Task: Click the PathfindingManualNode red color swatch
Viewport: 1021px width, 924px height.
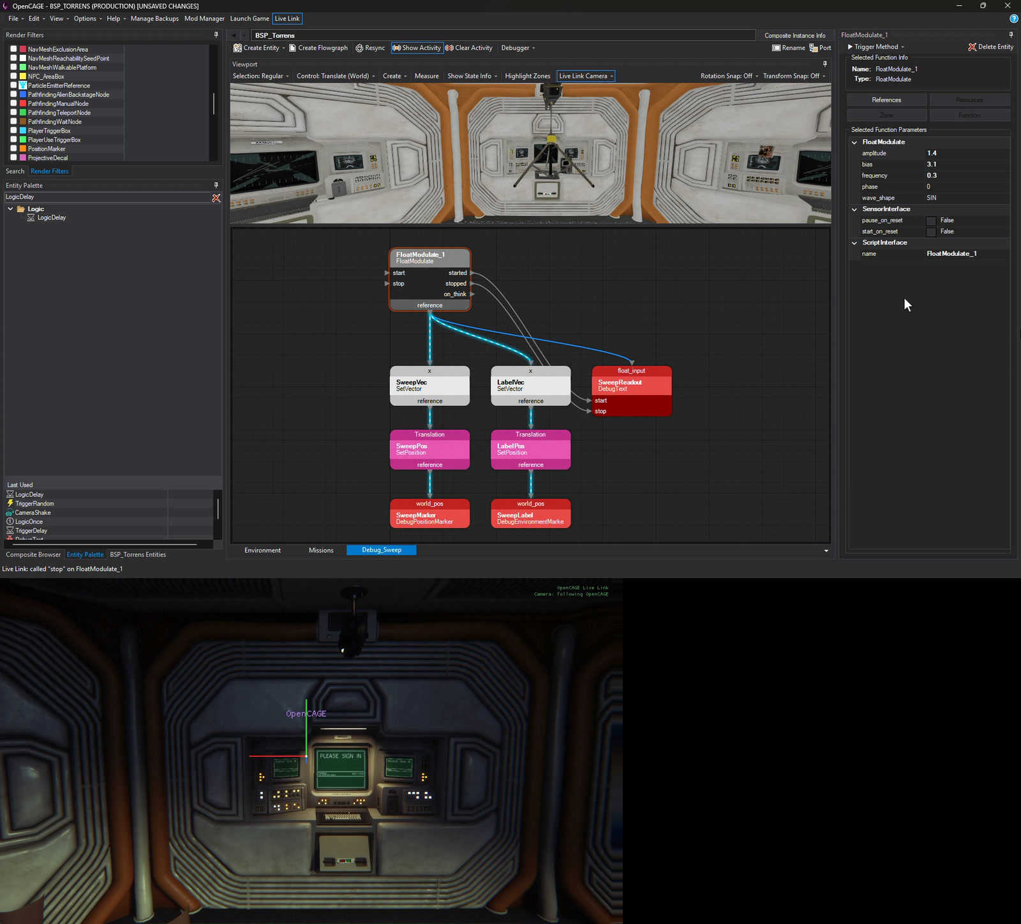Action: click(x=23, y=103)
